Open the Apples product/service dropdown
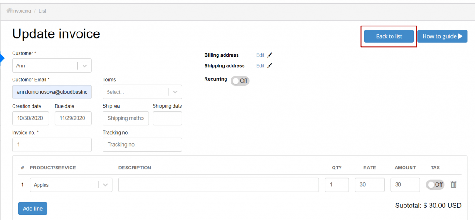Screen dimensions: 475x220 click(71, 185)
